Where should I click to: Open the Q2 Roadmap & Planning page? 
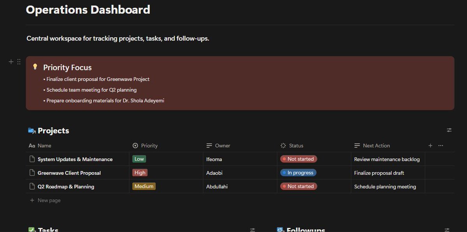(x=66, y=187)
